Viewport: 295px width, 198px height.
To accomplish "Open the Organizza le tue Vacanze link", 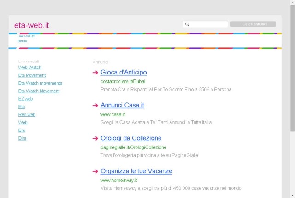I will [136, 171].
